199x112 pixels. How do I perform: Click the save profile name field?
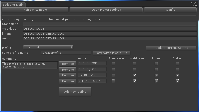pos(66,53)
